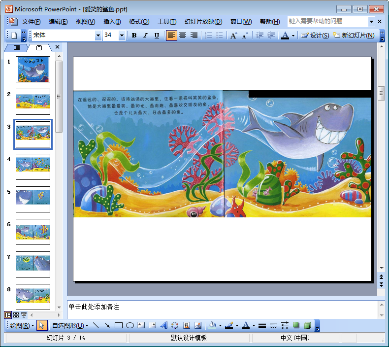The image size is (389, 347).
Task: Toggle italic formatting
Action: tap(145, 35)
